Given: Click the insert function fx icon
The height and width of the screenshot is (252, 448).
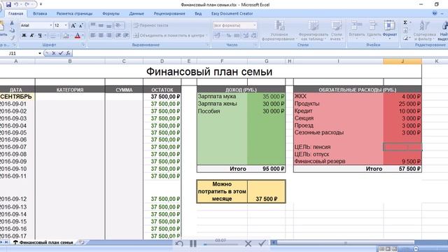Looking at the screenshot, I should (x=68, y=53).
